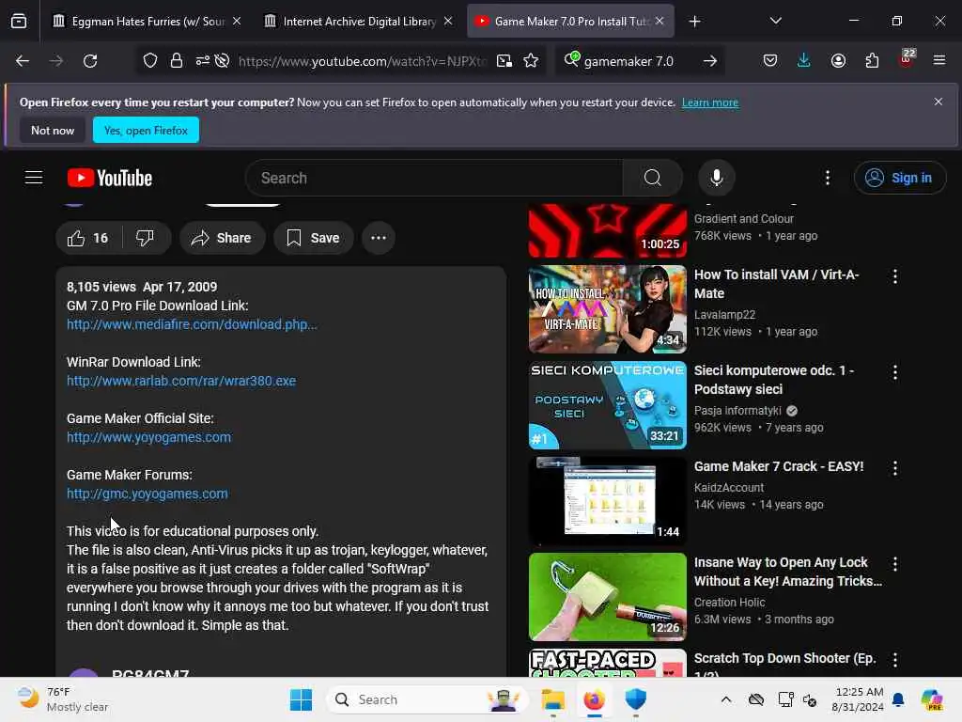This screenshot has width=962, height=722.
Task: Open File Explorer from the taskbar
Action: coord(552,699)
